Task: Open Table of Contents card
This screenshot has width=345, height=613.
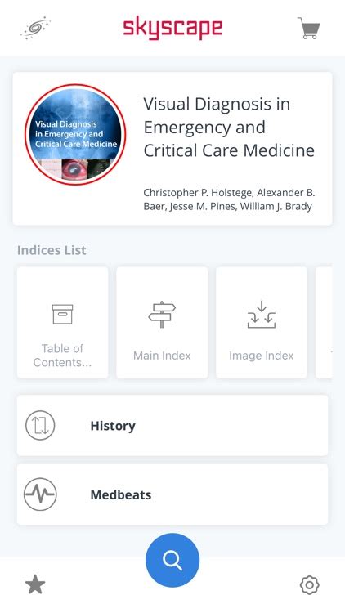Action: [x=63, y=323]
